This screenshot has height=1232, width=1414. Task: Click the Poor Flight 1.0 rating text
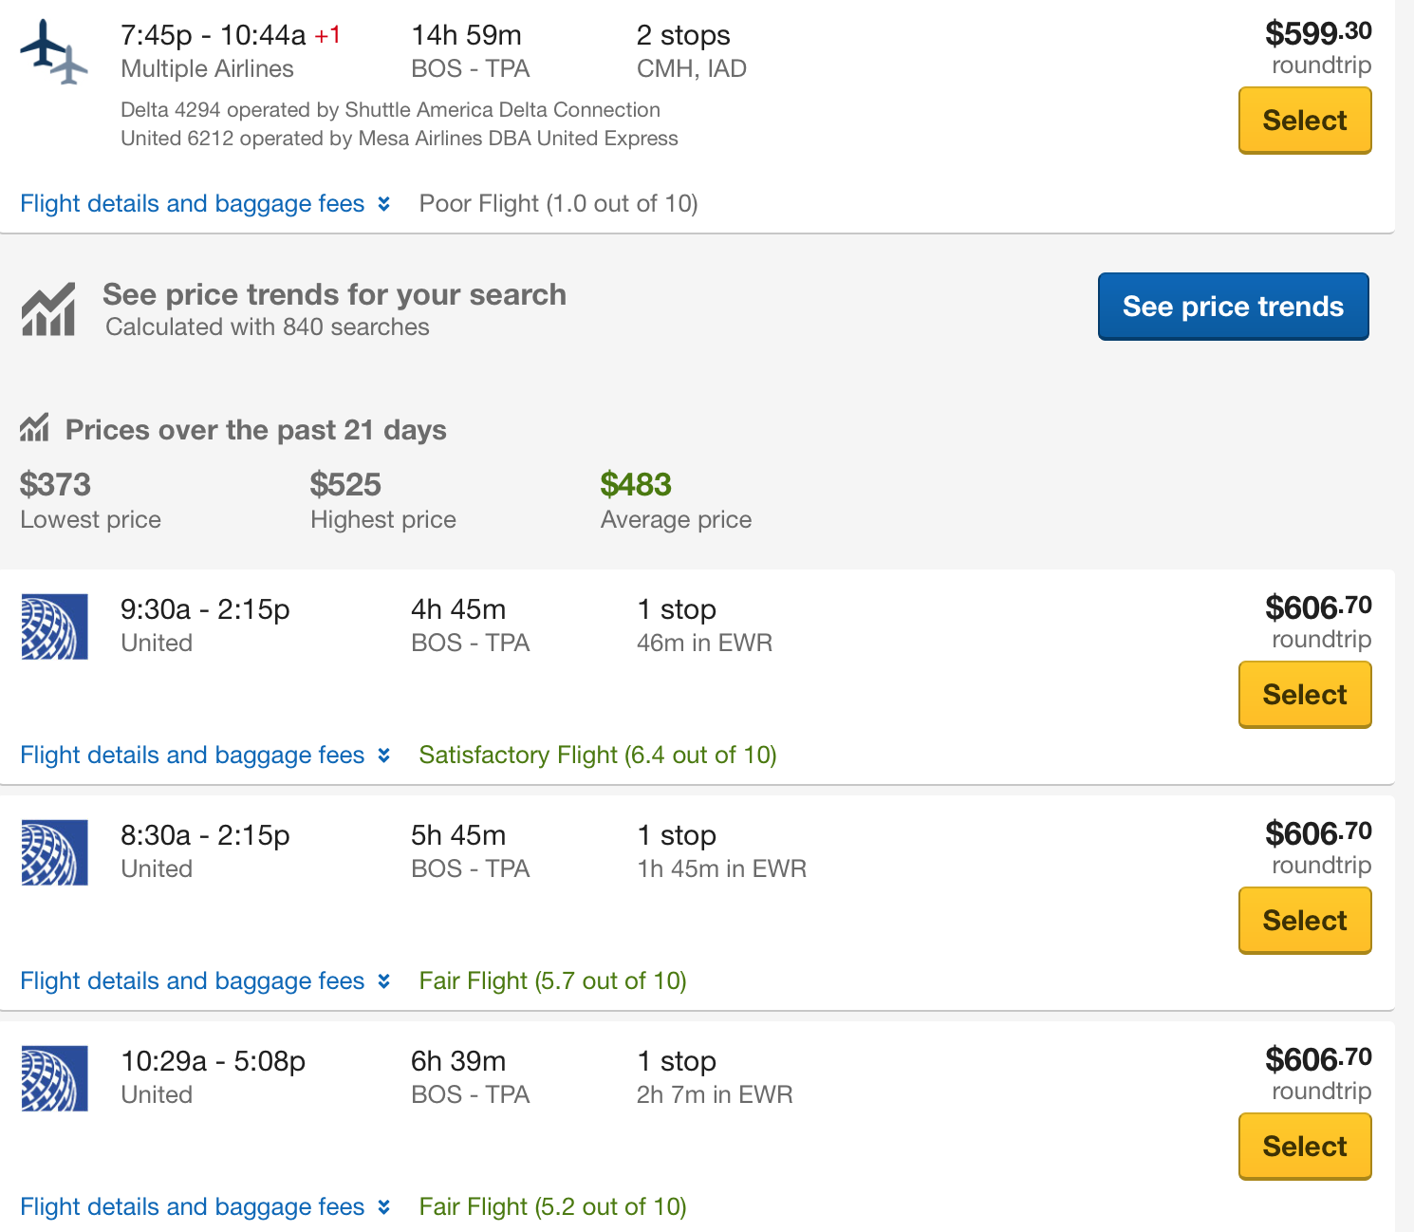(x=558, y=204)
